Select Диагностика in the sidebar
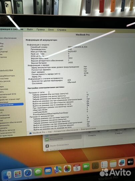 (4, 78)
